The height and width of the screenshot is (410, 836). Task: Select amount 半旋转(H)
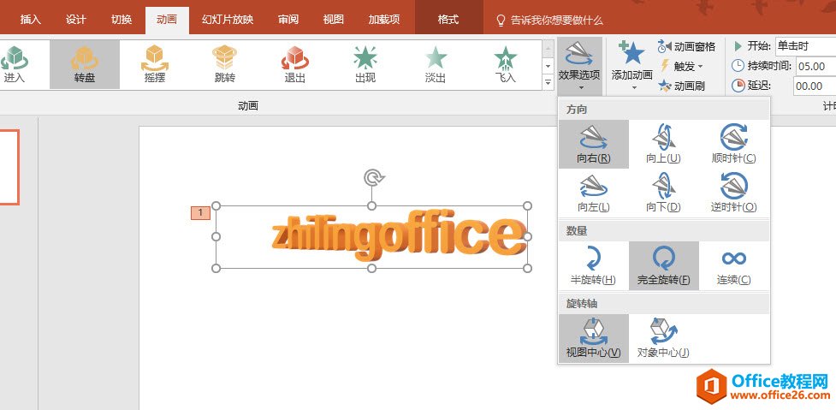click(593, 265)
